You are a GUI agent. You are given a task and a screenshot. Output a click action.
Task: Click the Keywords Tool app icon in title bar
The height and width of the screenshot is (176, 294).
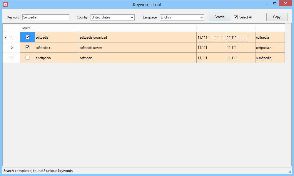5,4
